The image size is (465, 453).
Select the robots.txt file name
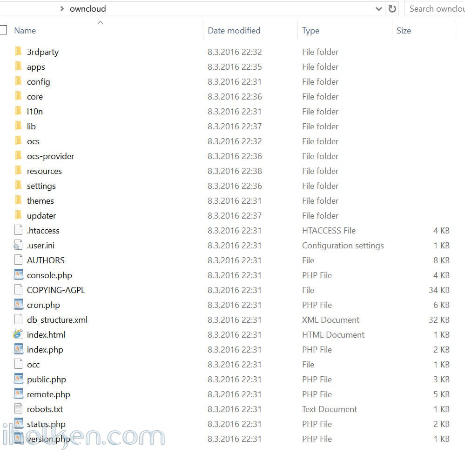click(45, 409)
